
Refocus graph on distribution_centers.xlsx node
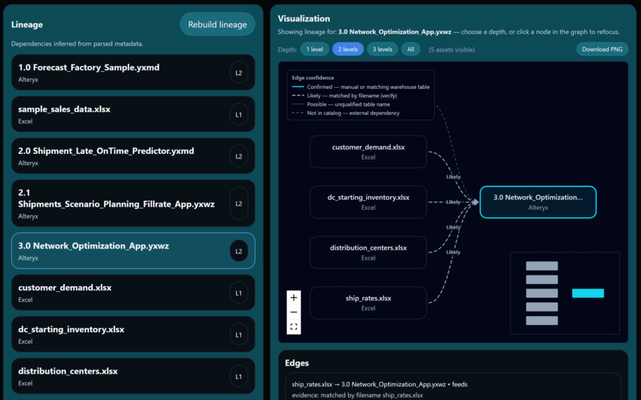tap(368, 252)
